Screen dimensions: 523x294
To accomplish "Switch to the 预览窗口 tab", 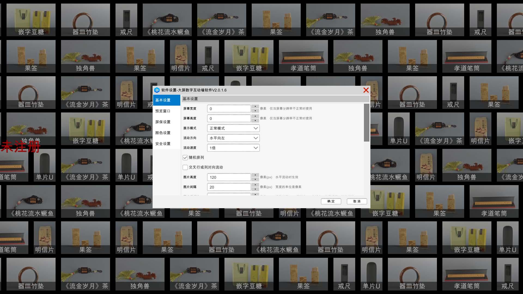I will [163, 111].
